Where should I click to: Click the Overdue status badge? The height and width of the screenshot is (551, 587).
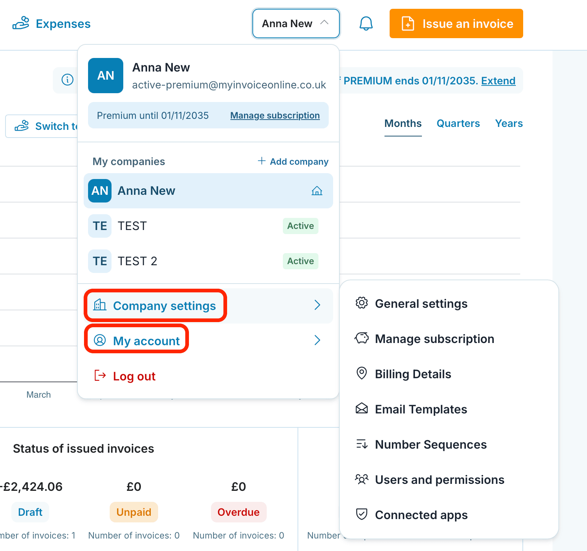point(238,512)
